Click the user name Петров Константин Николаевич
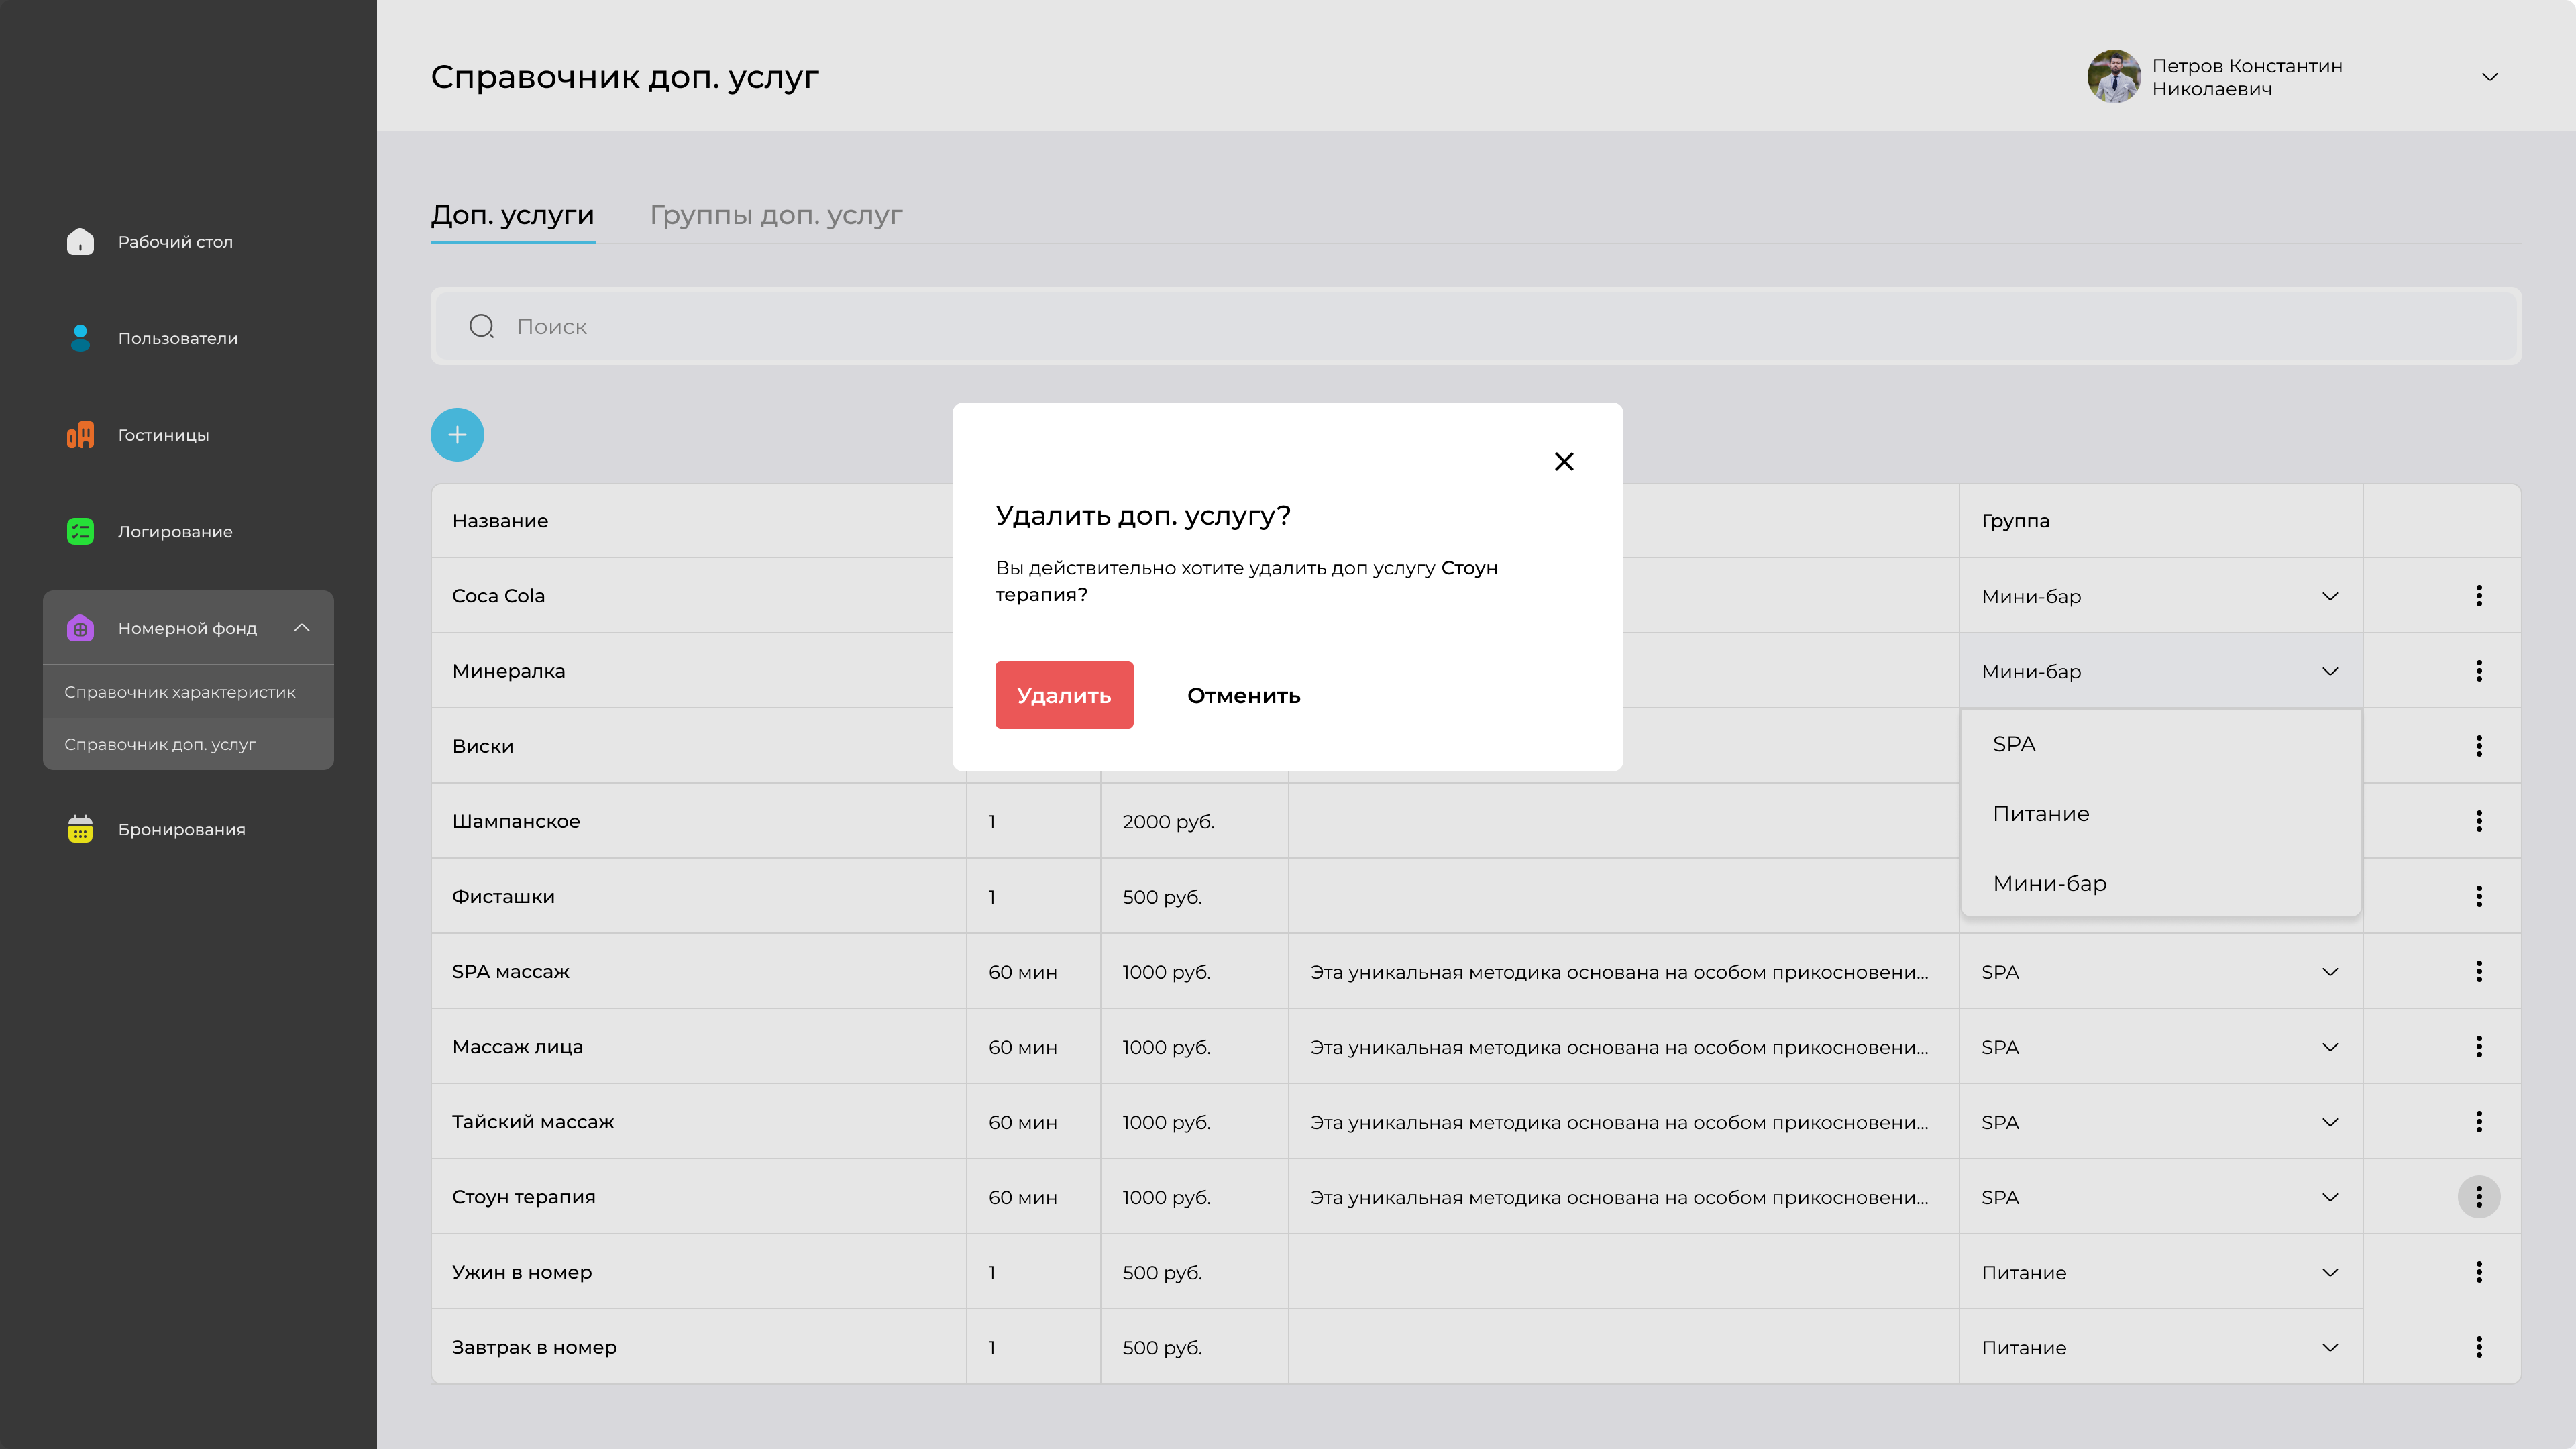 point(2247,77)
